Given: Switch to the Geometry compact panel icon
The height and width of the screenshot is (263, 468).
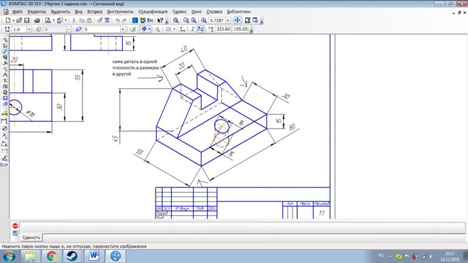Looking at the screenshot, I should [x=5, y=40].
